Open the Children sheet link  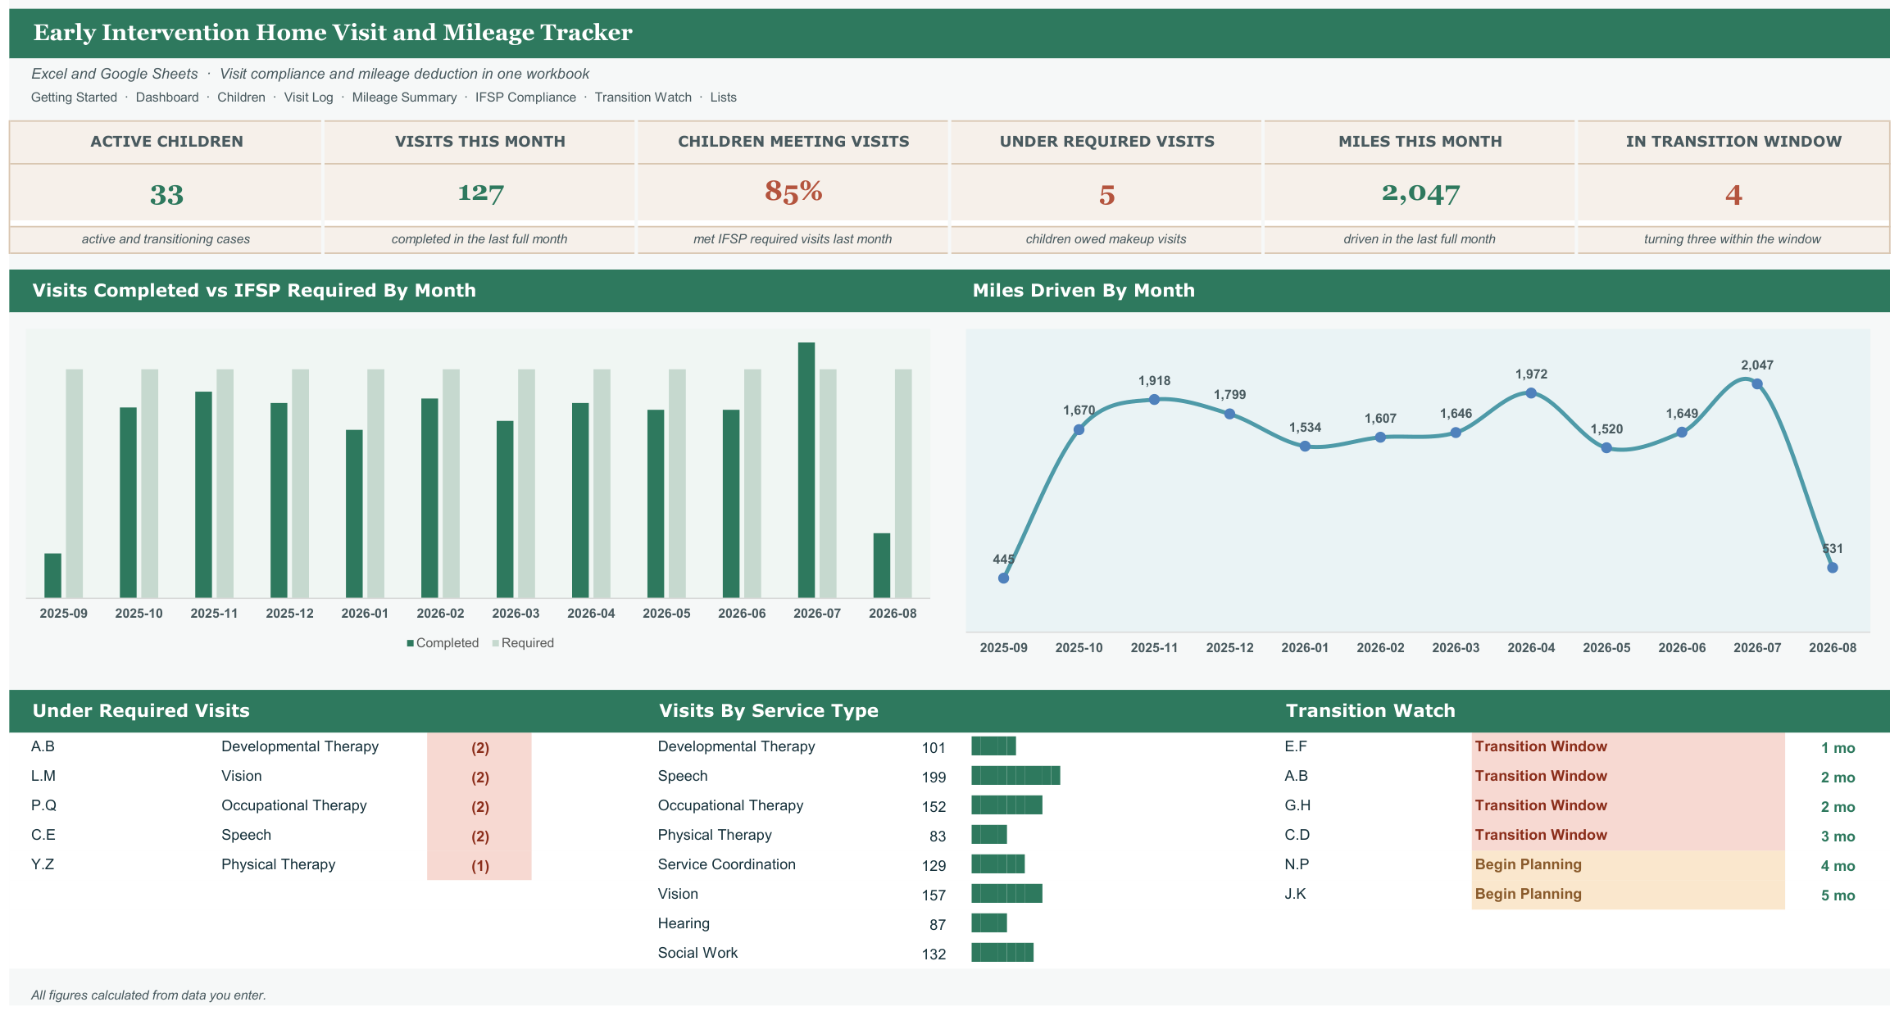tap(241, 97)
